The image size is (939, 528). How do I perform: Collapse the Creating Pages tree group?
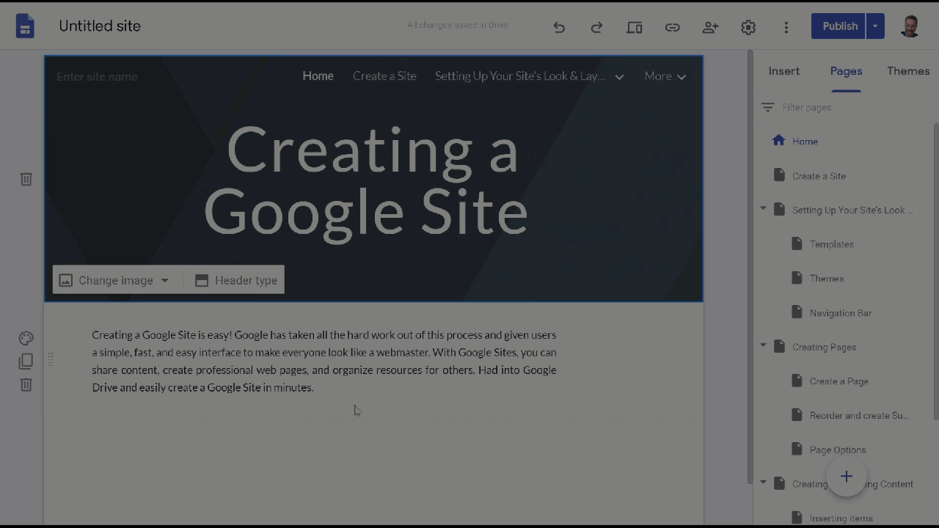(763, 345)
